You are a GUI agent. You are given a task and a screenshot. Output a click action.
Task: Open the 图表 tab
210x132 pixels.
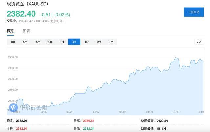[26, 31]
